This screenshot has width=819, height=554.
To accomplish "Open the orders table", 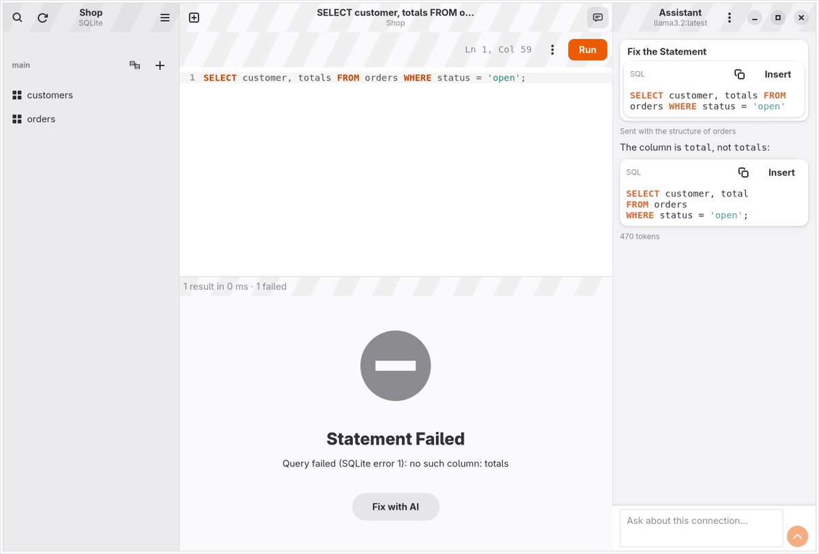I will [90, 119].
